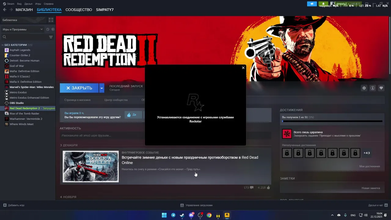Open the Вид menu
Viewport: 391px width, 220px height.
pos(19,4)
